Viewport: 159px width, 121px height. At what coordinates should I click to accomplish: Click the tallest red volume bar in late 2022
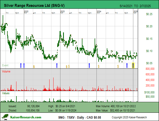[x=54, y=84]
